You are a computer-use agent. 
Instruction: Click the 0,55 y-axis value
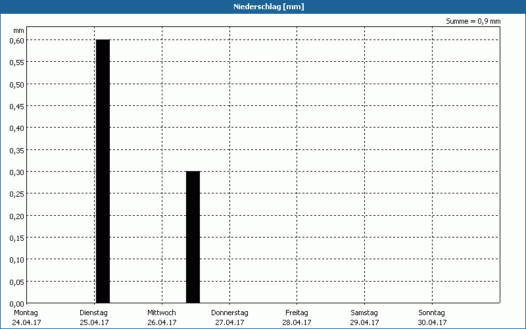pos(17,63)
